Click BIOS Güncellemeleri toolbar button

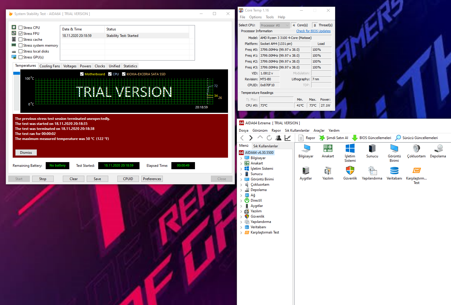pos(372,138)
